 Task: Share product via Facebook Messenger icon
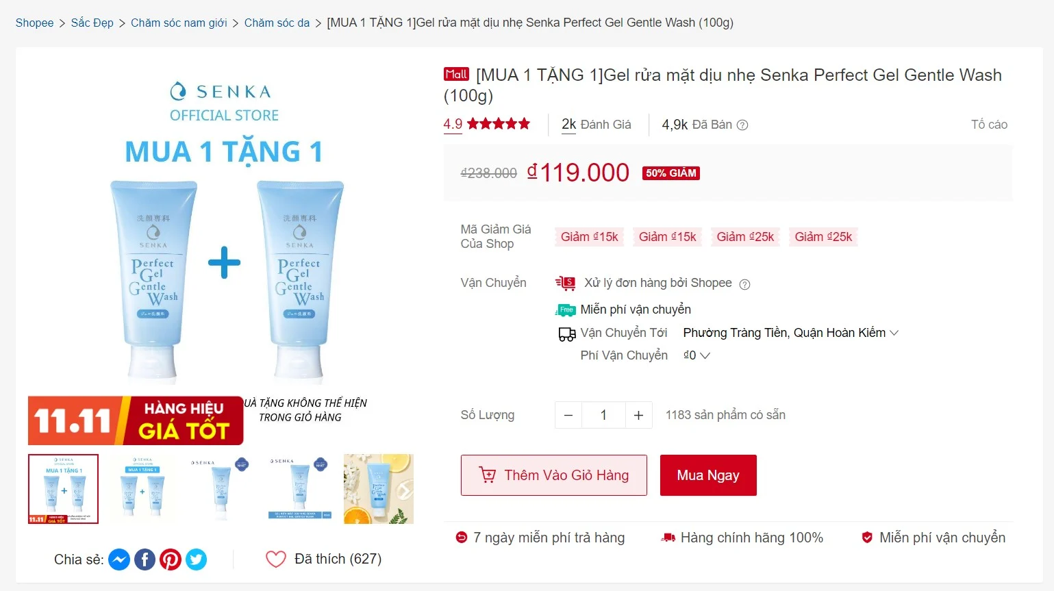(119, 559)
